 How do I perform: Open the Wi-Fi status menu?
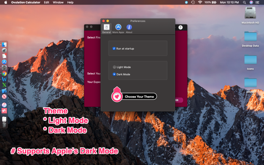click(x=200, y=3)
